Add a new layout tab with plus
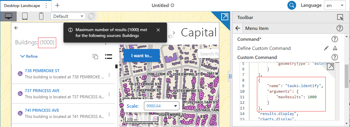350x127 pixels. (x=57, y=5)
